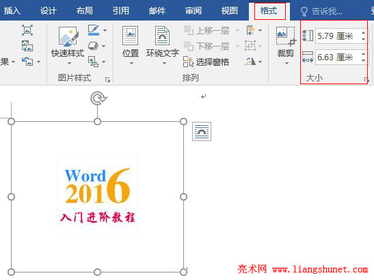Decrease the picture width with down spinner
This screenshot has height=280, width=374.
pyautogui.click(x=363, y=60)
